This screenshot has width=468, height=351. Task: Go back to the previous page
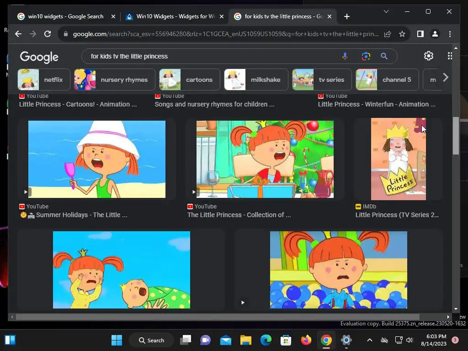(x=18, y=34)
